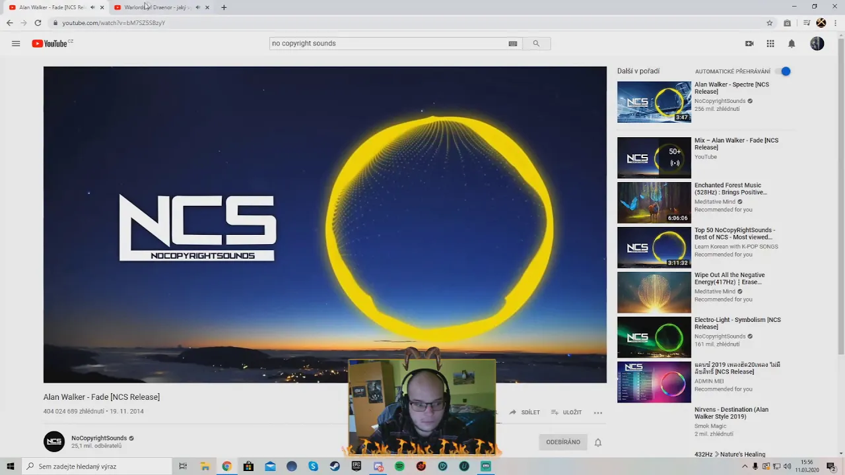The width and height of the screenshot is (845, 475).
Task: Open Epic Games Launcher from the taskbar
Action: click(356, 466)
